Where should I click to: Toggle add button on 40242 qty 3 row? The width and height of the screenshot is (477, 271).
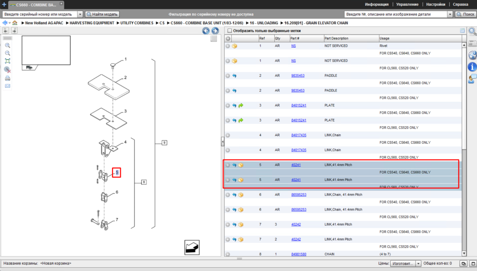(x=228, y=224)
